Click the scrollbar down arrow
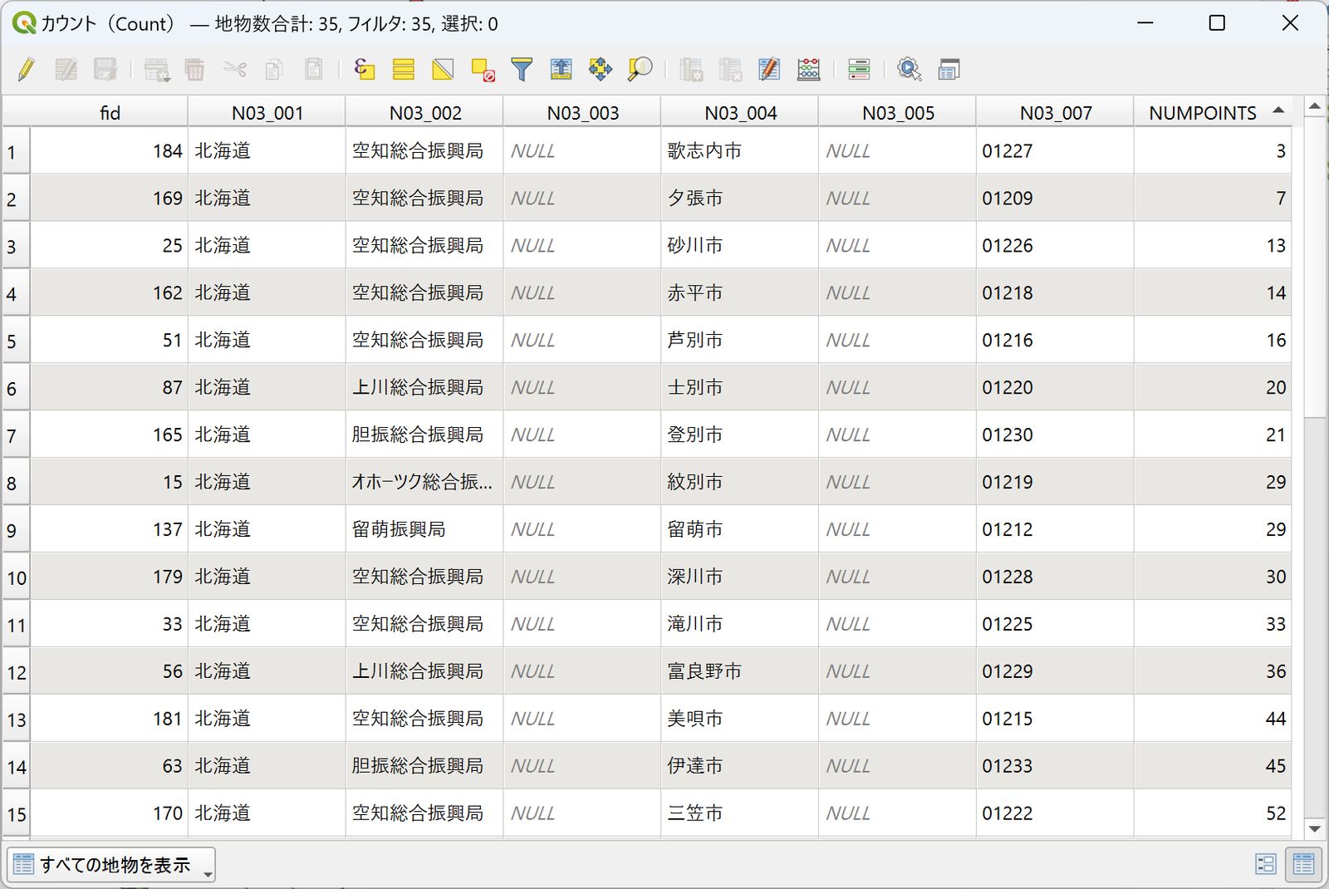Viewport: 1329px width, 889px height. tap(1314, 829)
